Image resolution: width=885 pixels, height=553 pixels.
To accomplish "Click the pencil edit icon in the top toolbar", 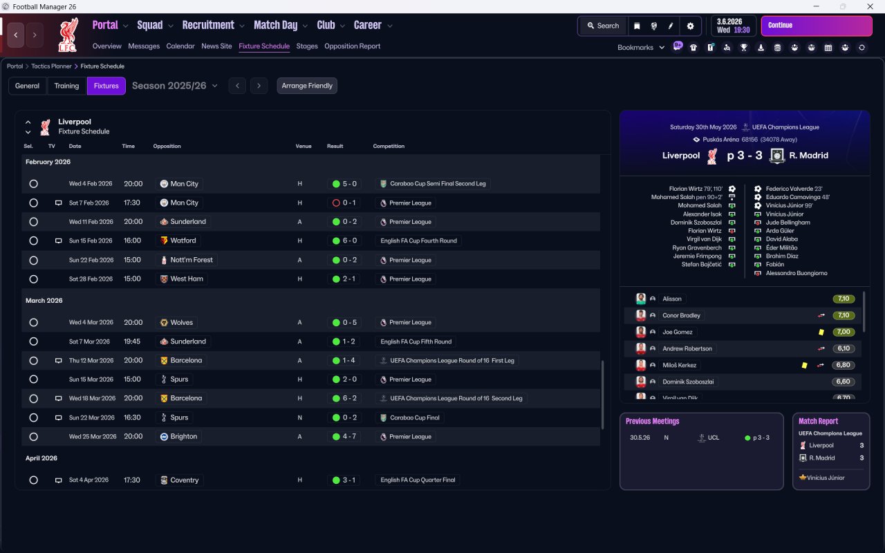I will pyautogui.click(x=671, y=26).
